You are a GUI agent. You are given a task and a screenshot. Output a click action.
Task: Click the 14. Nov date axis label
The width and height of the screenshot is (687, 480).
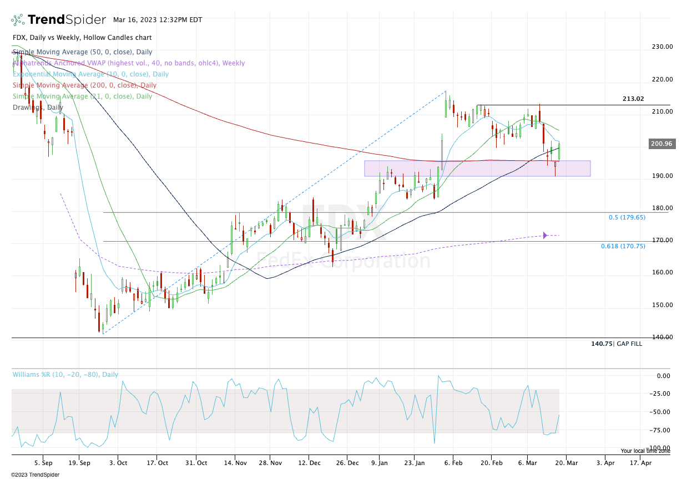(x=236, y=462)
